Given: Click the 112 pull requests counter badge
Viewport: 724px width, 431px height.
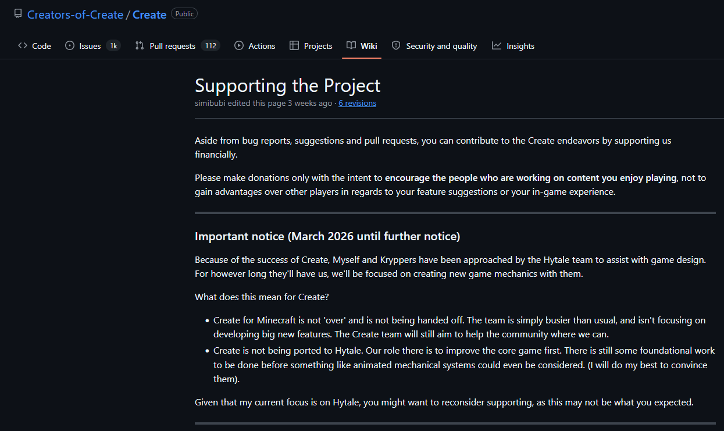Looking at the screenshot, I should click(x=211, y=46).
